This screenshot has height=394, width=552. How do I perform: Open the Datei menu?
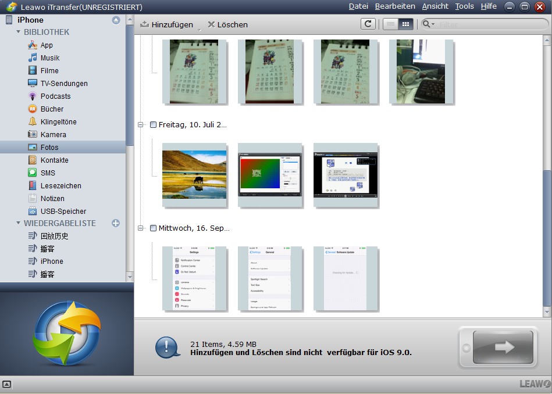358,6
